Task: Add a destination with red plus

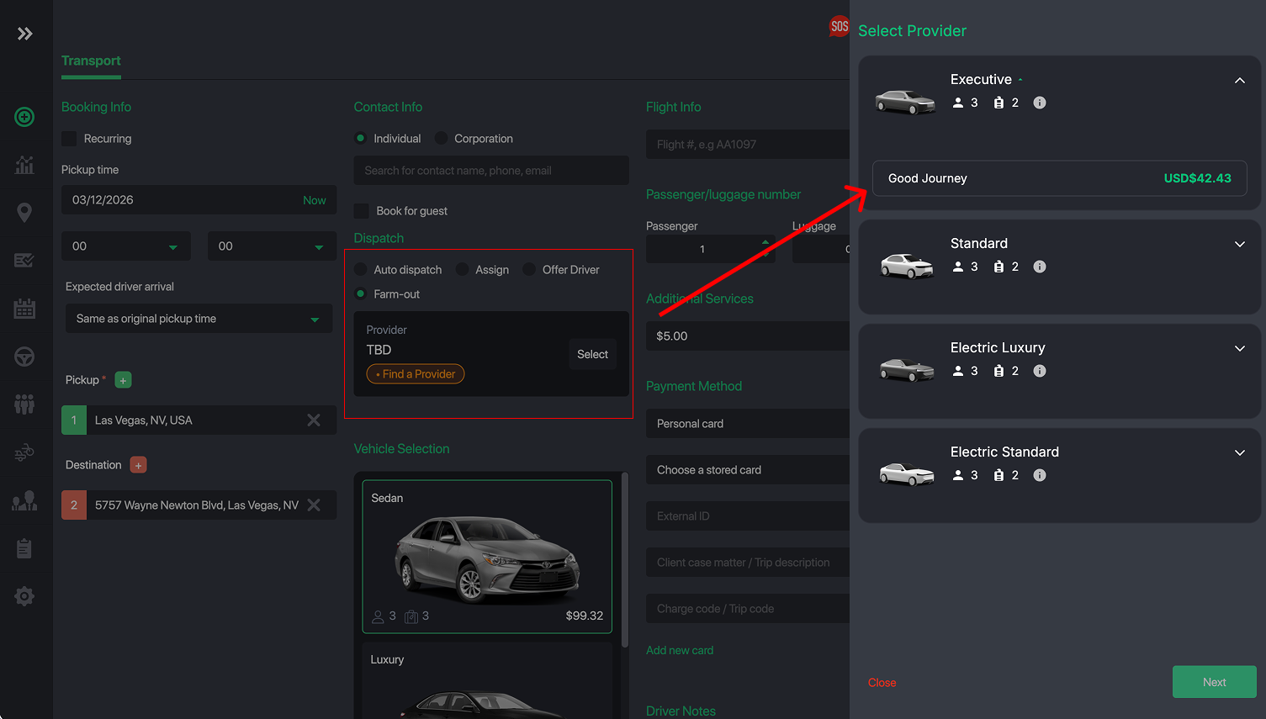Action: (x=139, y=465)
